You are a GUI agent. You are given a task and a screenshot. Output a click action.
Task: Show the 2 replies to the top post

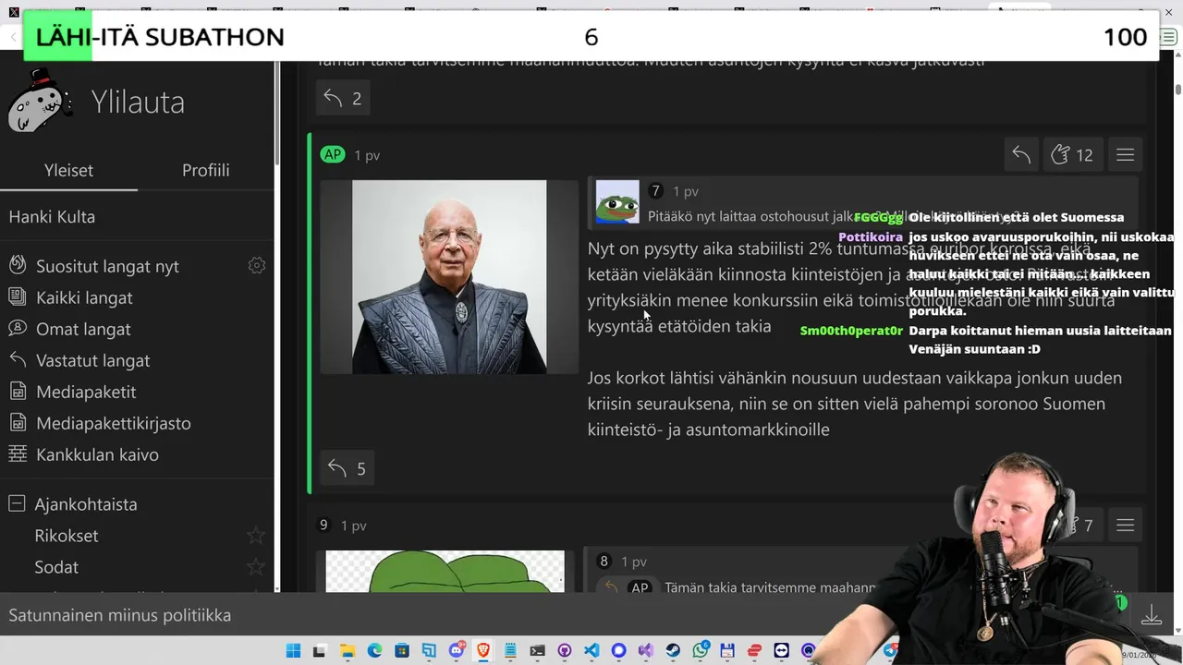(x=343, y=99)
